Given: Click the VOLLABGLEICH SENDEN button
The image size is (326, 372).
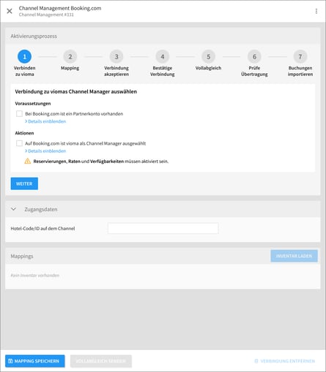Looking at the screenshot, I should click(x=101, y=361).
